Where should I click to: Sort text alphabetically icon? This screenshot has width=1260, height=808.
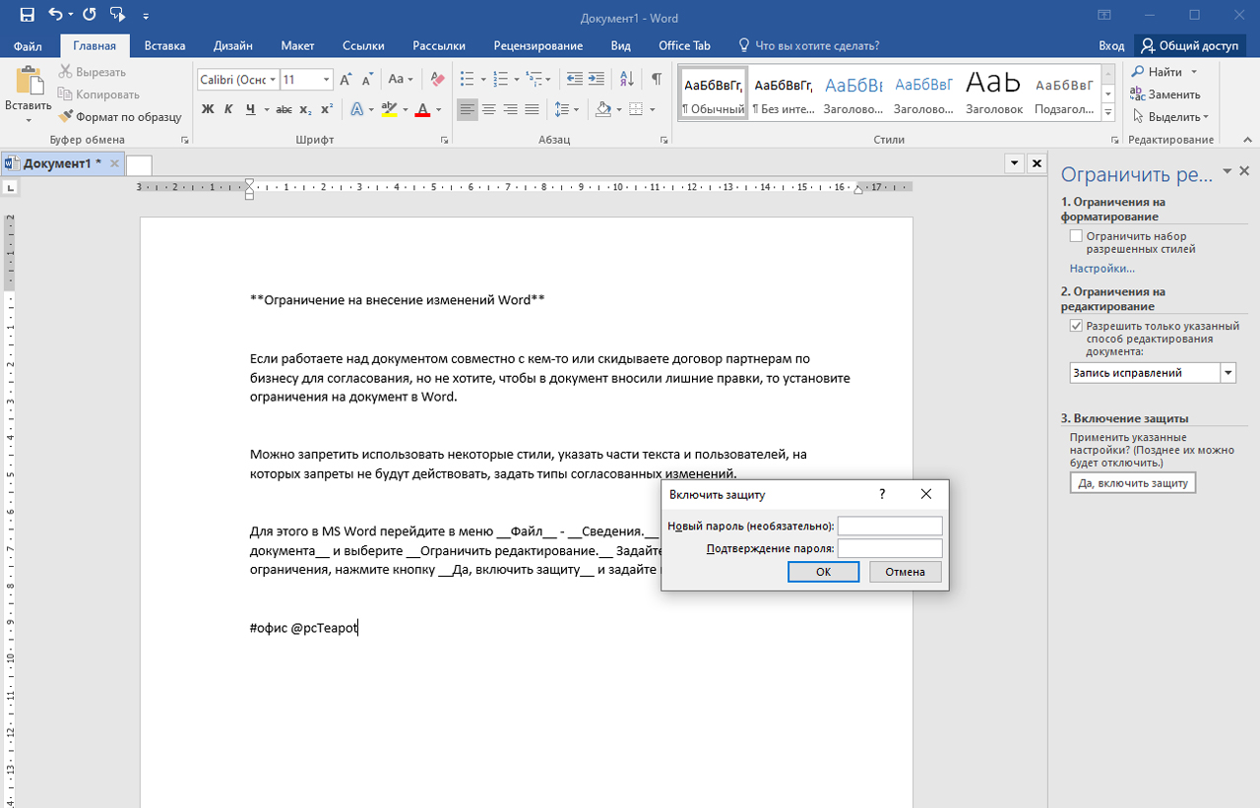pos(628,80)
